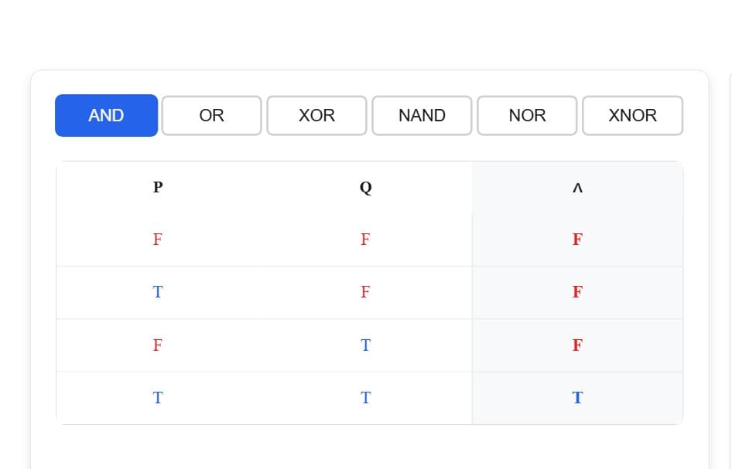Select the AND operator tab

click(106, 115)
